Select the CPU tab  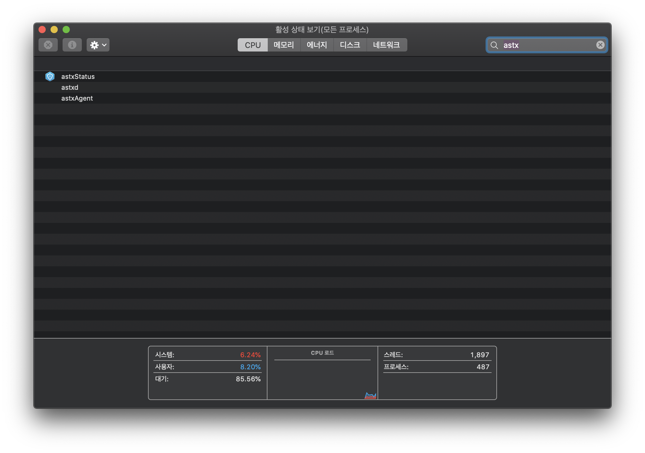252,45
